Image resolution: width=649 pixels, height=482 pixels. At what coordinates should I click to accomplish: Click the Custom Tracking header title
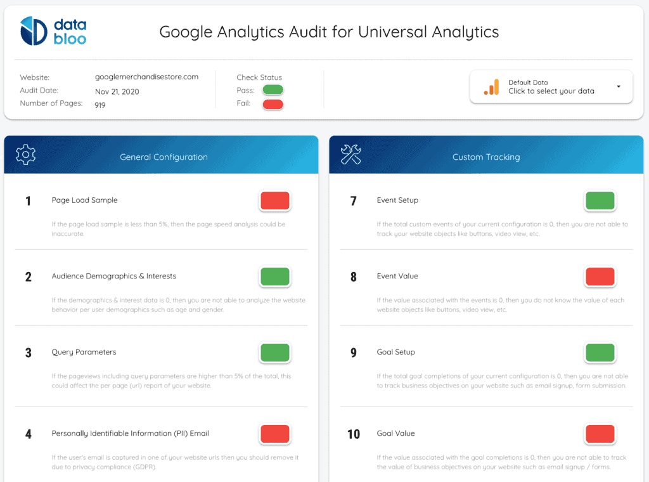point(486,157)
